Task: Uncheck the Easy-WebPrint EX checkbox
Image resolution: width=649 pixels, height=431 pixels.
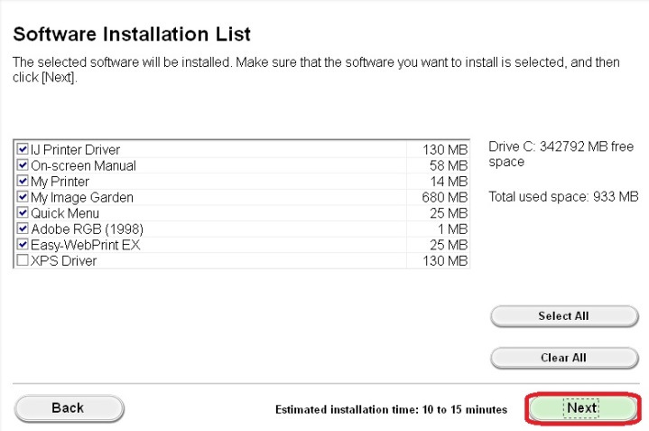Action: point(23,245)
